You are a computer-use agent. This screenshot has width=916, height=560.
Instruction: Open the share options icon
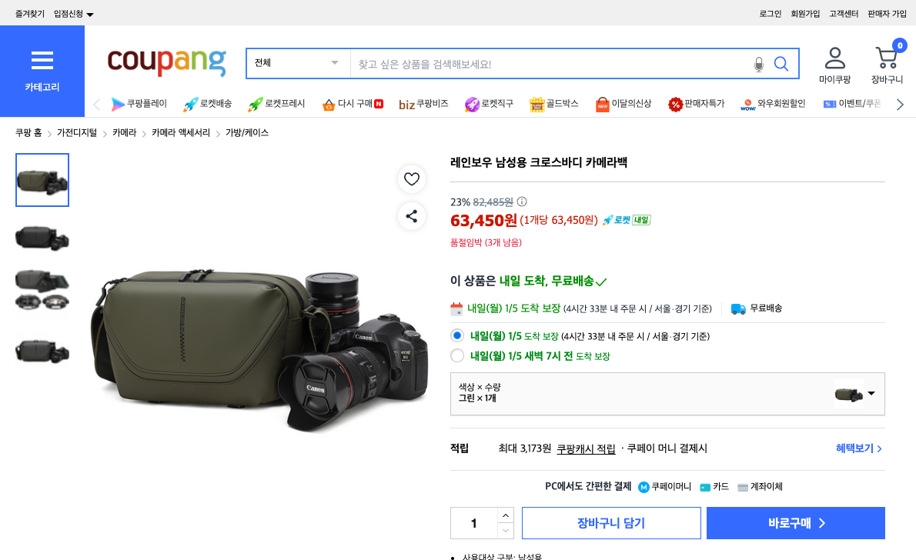point(412,216)
